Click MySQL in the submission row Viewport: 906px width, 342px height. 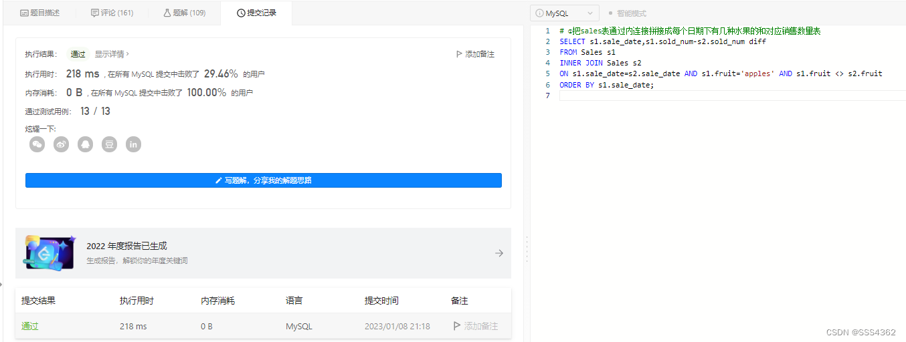click(x=299, y=327)
